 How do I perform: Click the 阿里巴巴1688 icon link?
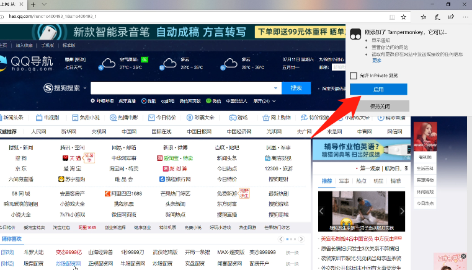[123, 194]
